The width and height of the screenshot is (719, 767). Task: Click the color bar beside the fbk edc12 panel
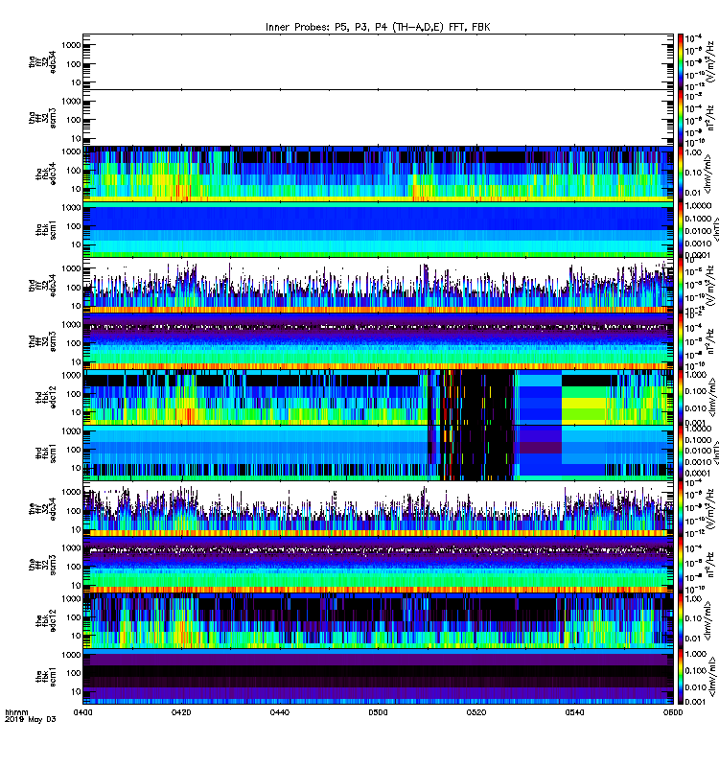(x=681, y=620)
